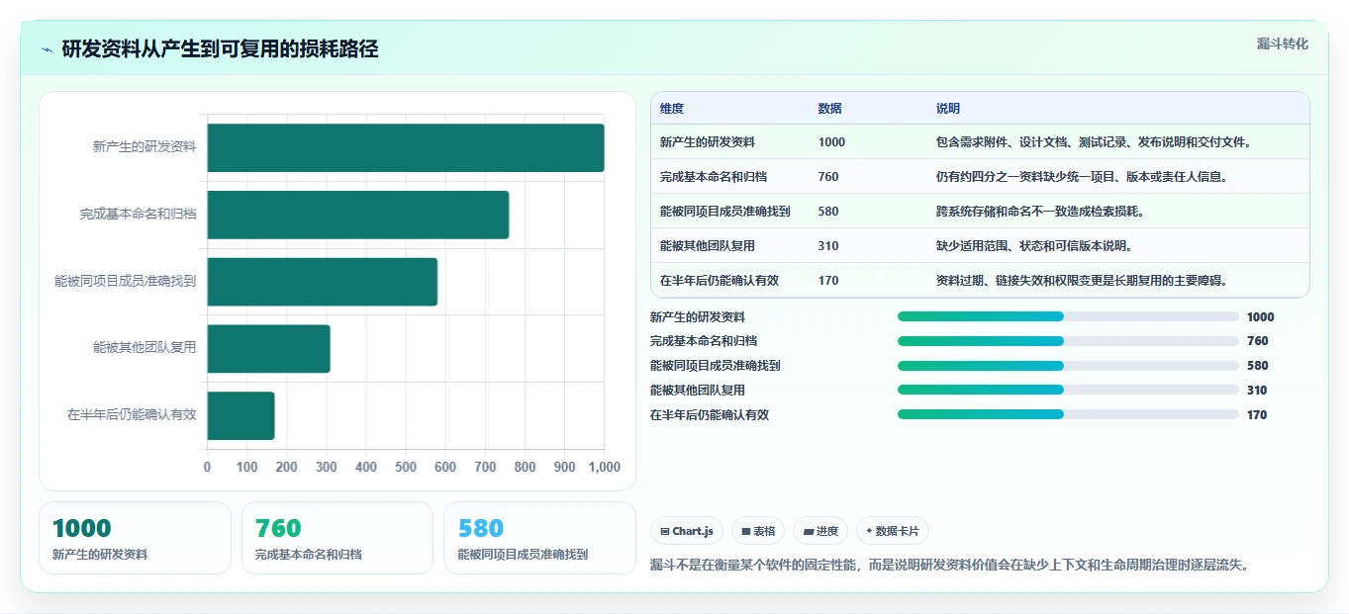Click the 数据 column header
The image size is (1349, 614).
click(x=830, y=109)
